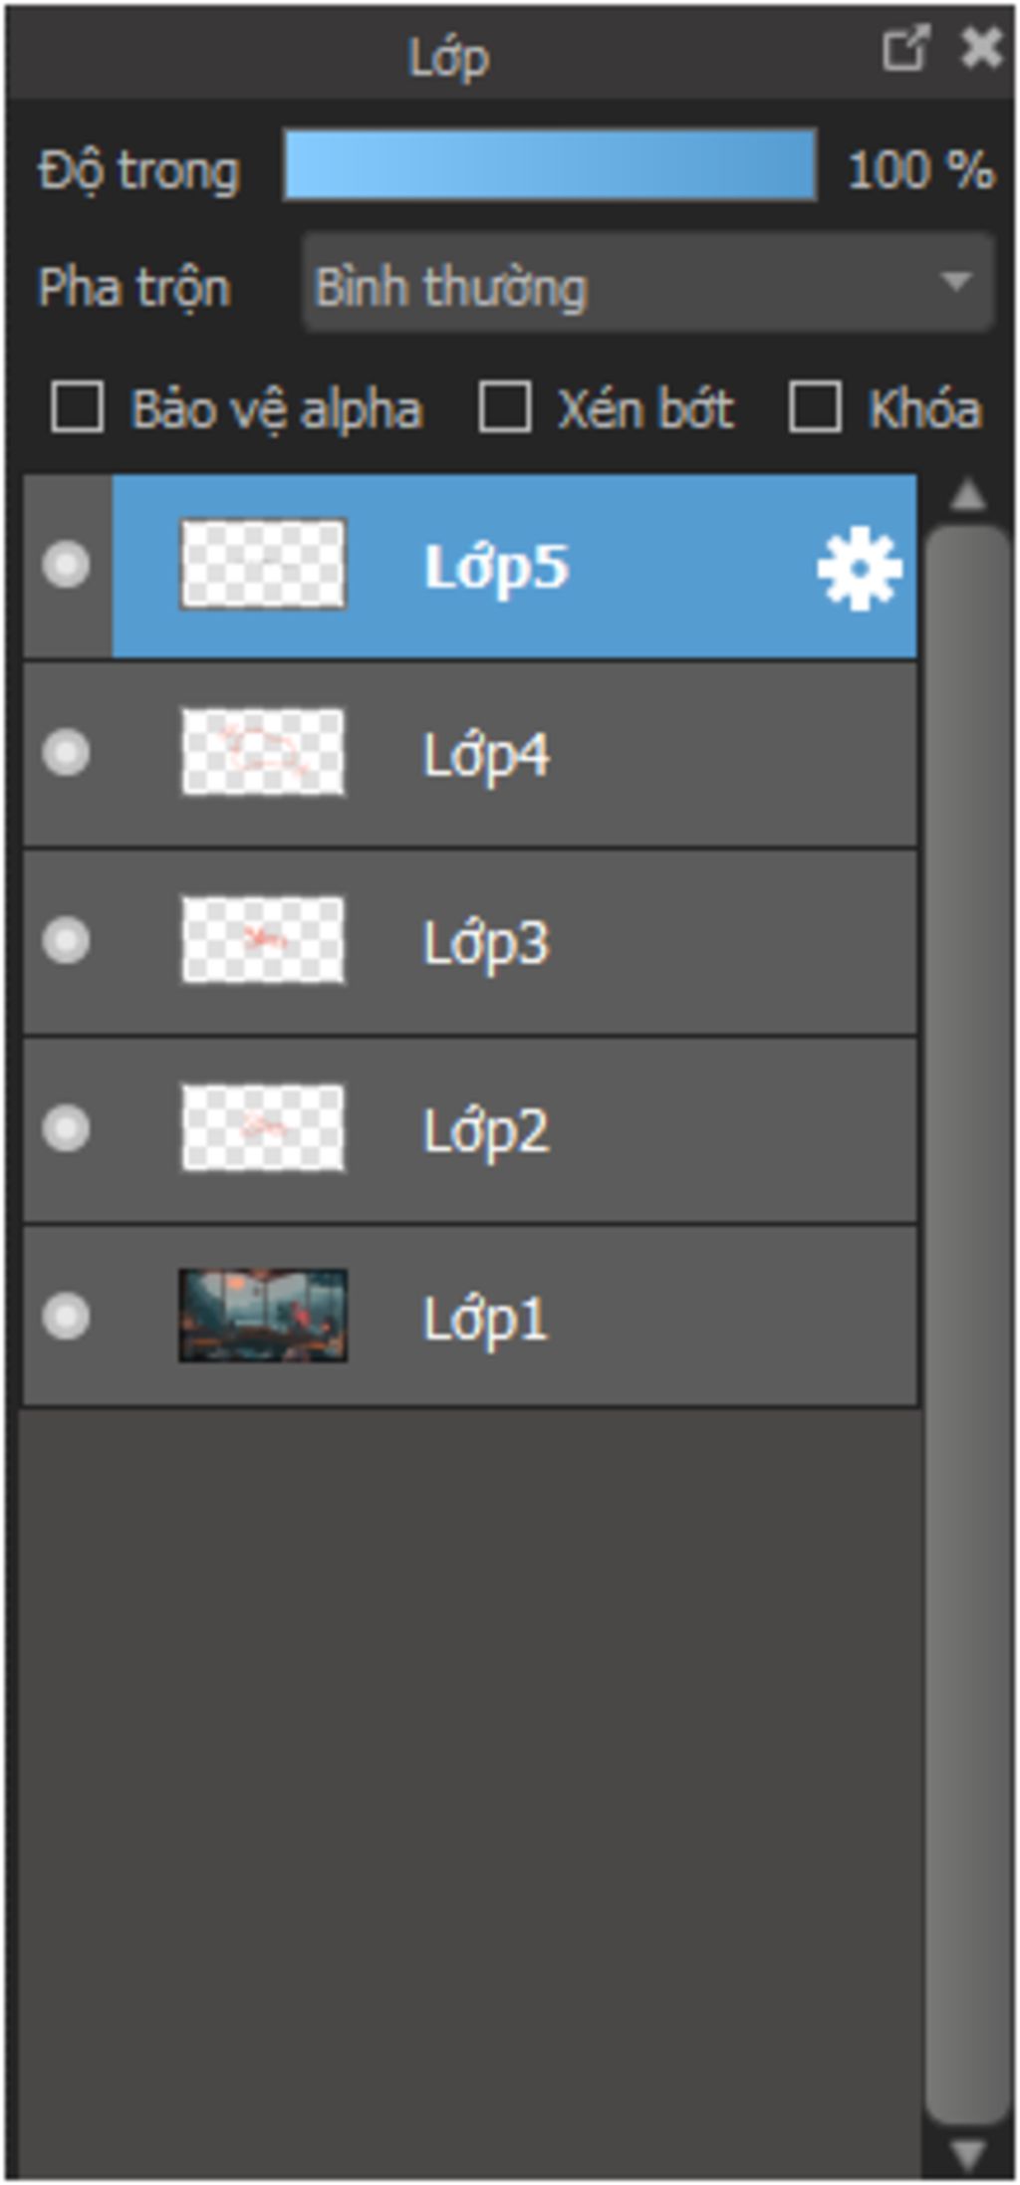Open Lớp5 layer settings gear icon
1020x2185 pixels.
[859, 568]
